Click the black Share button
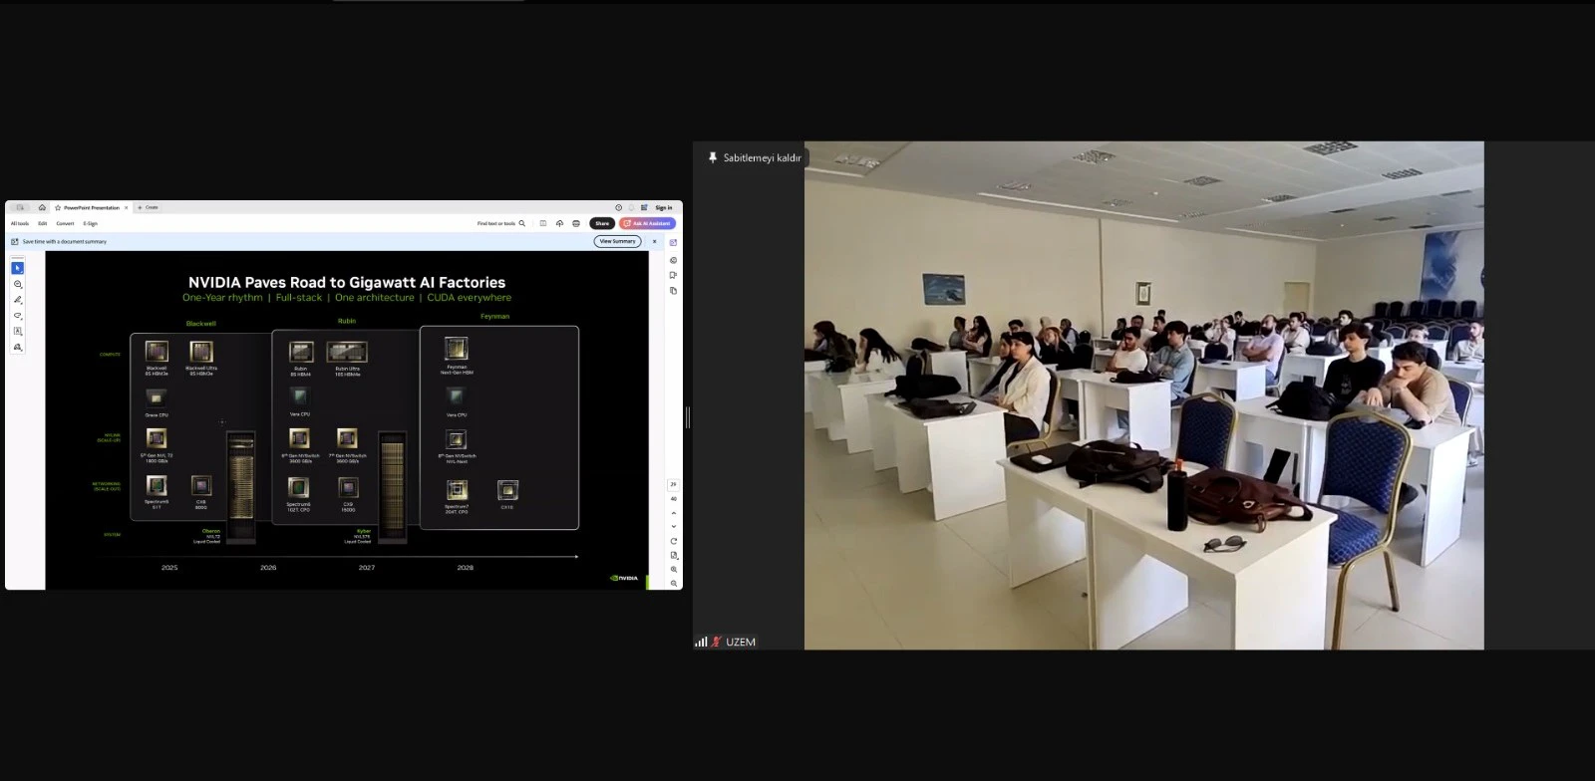The image size is (1595, 781). pyautogui.click(x=602, y=223)
